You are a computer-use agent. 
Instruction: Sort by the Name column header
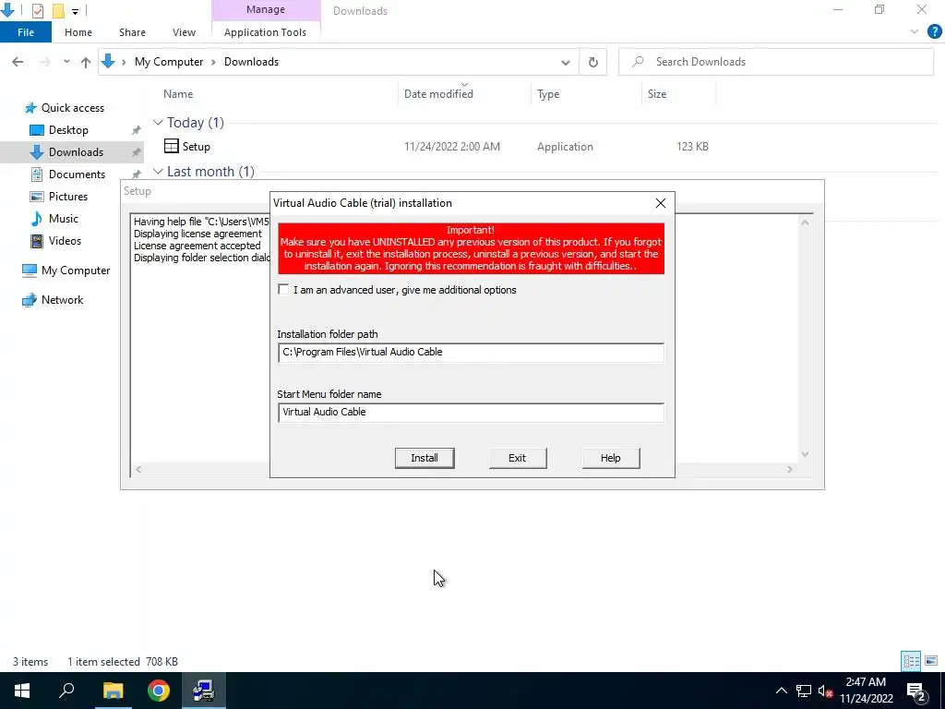click(178, 94)
